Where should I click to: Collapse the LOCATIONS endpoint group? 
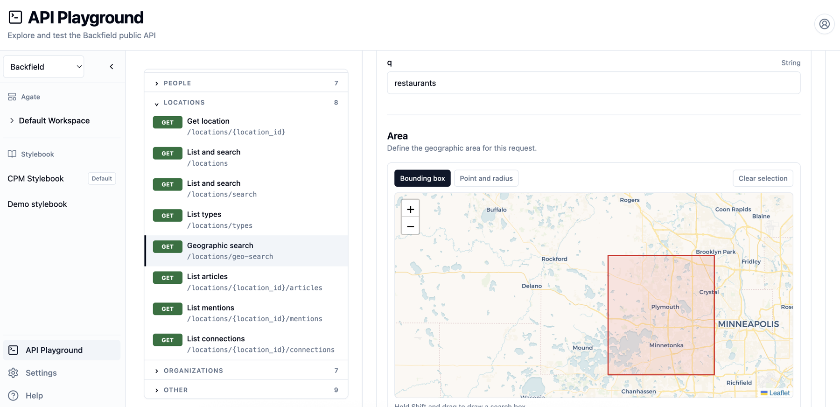(x=246, y=103)
